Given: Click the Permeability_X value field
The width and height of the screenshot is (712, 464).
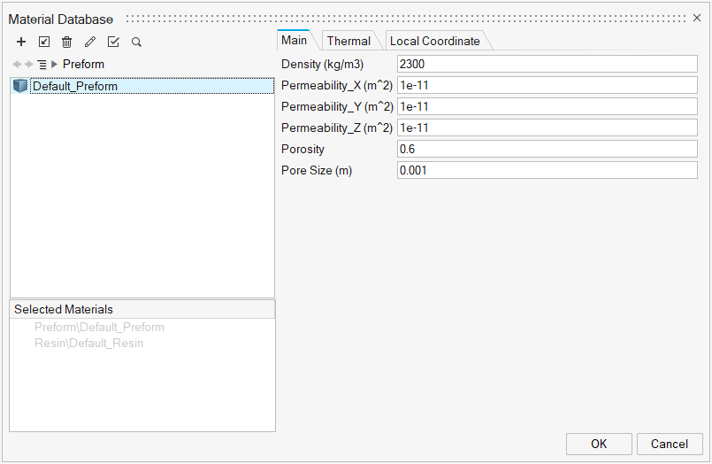Looking at the screenshot, I should 547,85.
